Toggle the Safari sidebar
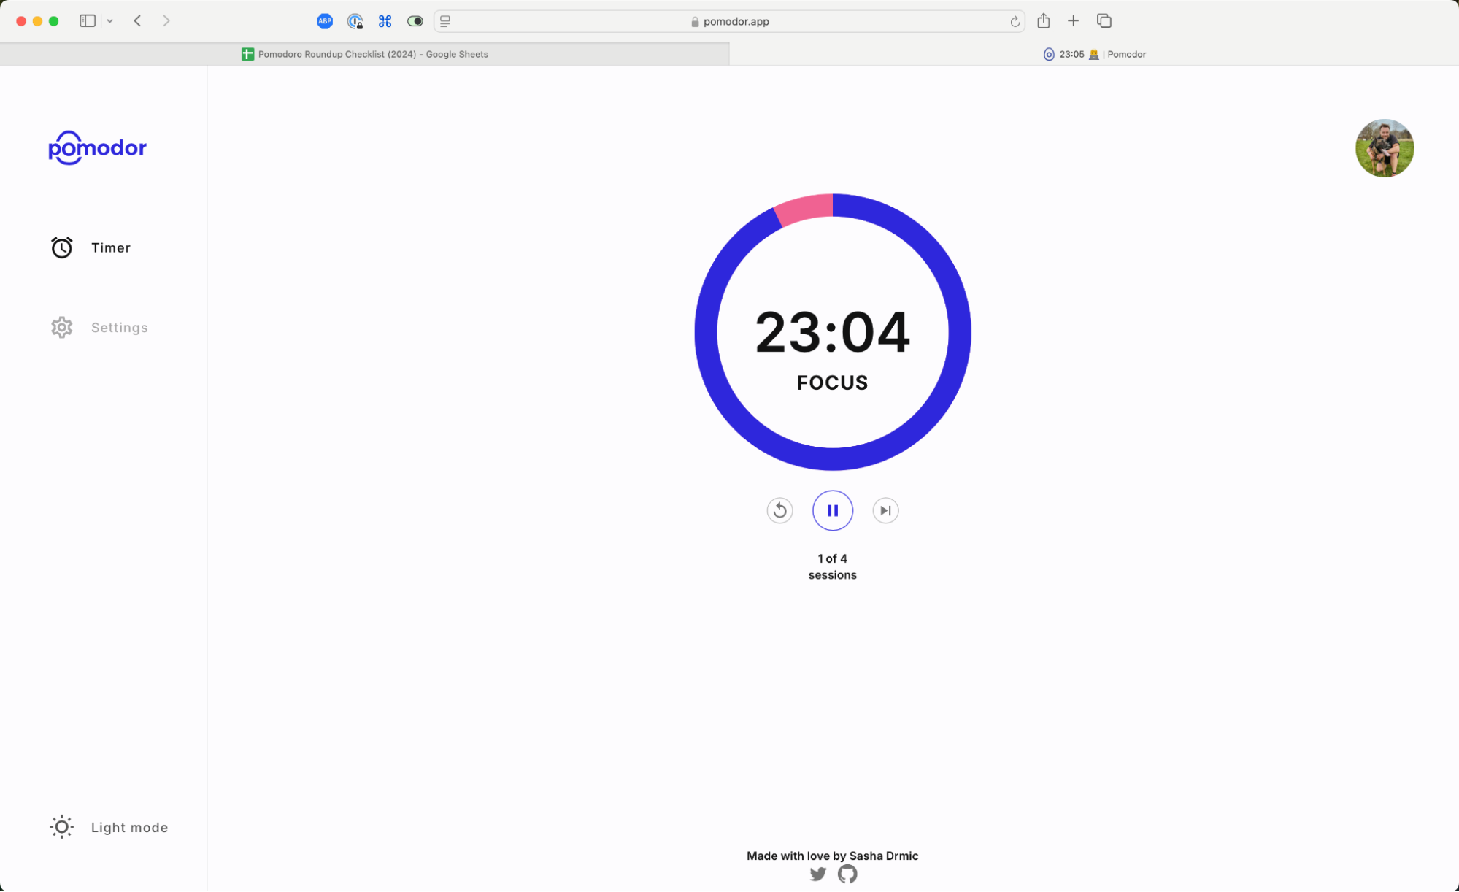This screenshot has height=892, width=1459. pyautogui.click(x=88, y=20)
